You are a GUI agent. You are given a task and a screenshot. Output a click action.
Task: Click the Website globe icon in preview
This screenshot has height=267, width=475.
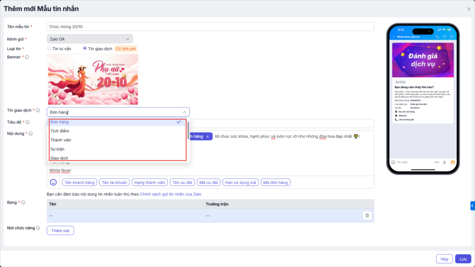point(396,115)
